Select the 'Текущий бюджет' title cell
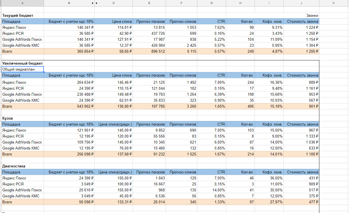 tap(23, 15)
